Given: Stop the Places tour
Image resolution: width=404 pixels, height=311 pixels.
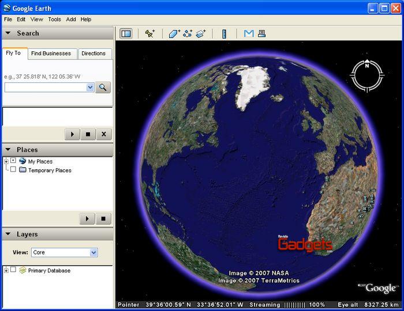Looking at the screenshot, I should [x=103, y=218].
